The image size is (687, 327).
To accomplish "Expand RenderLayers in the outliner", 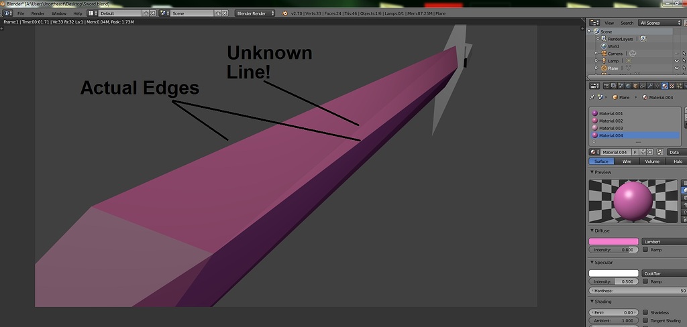I will 598,38.
